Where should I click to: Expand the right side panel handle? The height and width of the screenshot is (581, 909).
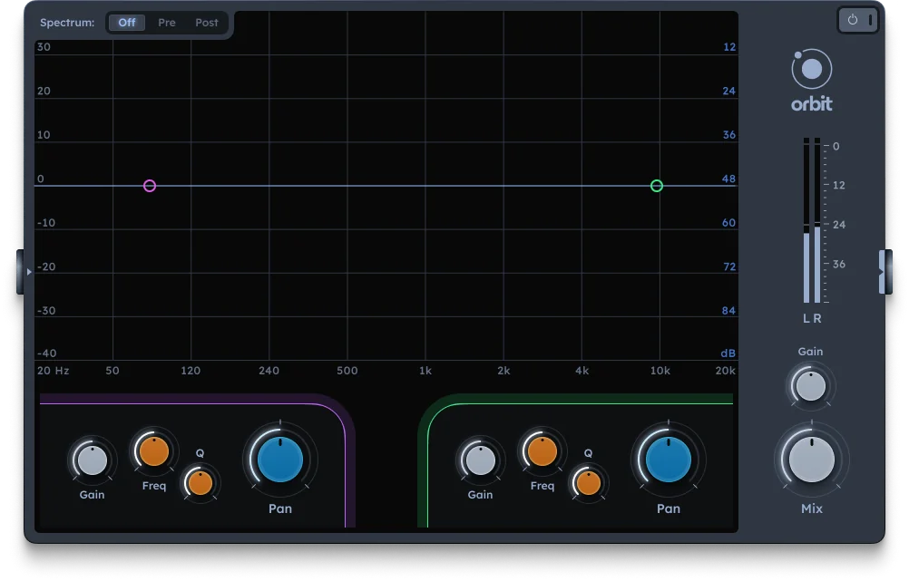coord(883,271)
